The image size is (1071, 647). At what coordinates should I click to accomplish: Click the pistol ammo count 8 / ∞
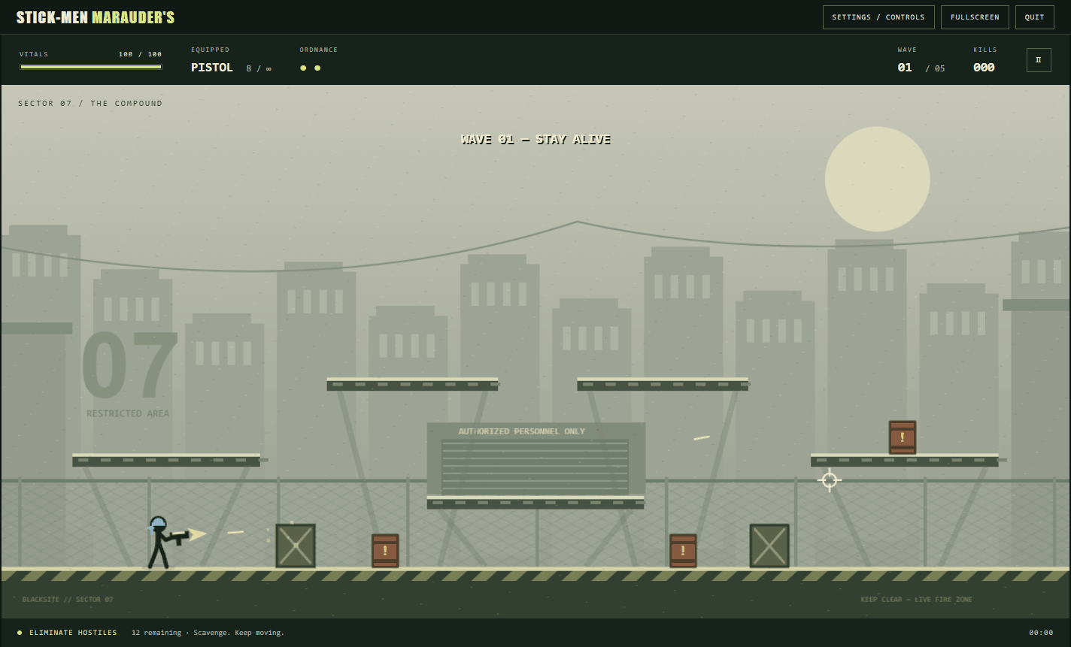[x=259, y=68]
